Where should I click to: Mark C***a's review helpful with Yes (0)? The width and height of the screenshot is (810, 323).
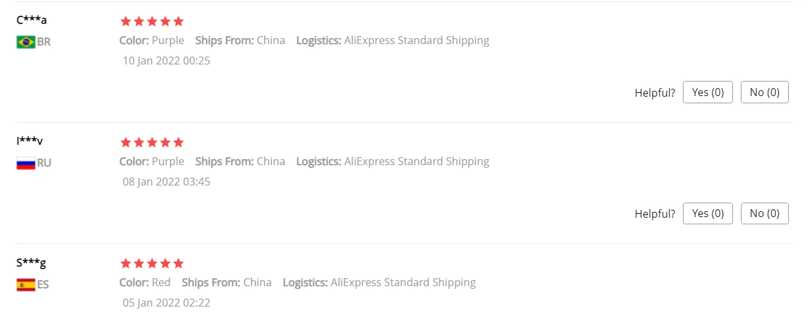coord(708,92)
